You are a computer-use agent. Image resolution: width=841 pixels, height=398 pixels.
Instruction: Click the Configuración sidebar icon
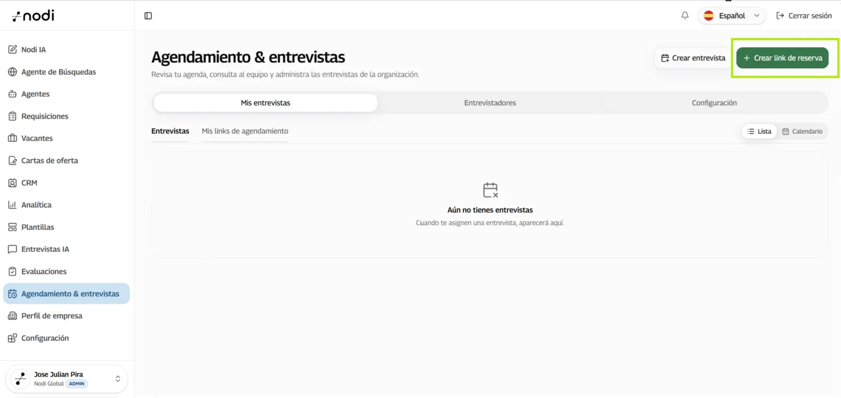[x=13, y=338]
